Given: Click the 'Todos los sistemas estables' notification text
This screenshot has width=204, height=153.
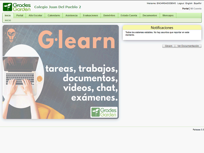Looking at the screenshot, I should coord(157,33).
